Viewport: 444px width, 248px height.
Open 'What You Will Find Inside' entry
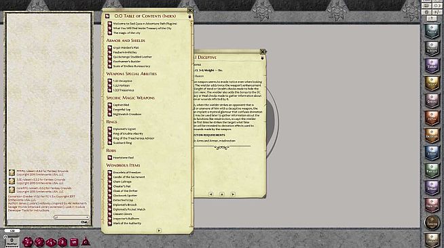(x=142, y=28)
